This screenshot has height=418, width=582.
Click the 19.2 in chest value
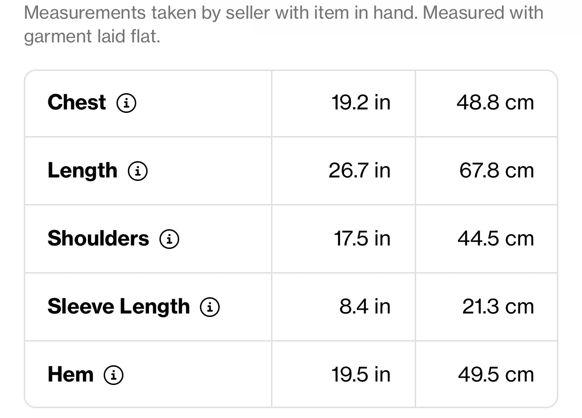coord(360,103)
